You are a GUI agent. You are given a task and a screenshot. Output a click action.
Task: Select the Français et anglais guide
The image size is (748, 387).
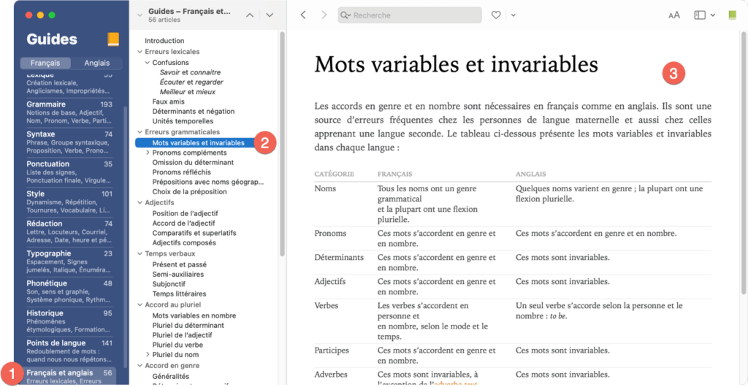pos(69,377)
